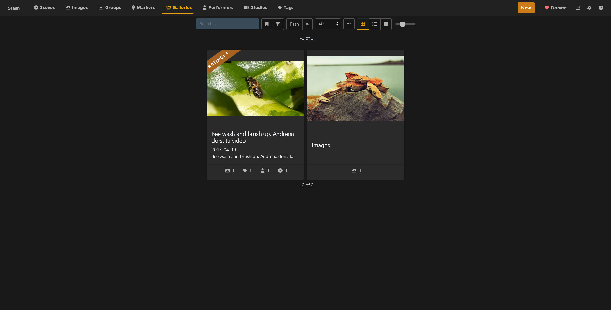Image resolution: width=611 pixels, height=310 pixels.
Task: Open 'Bee wash and brush up' title link
Action: coord(253,137)
